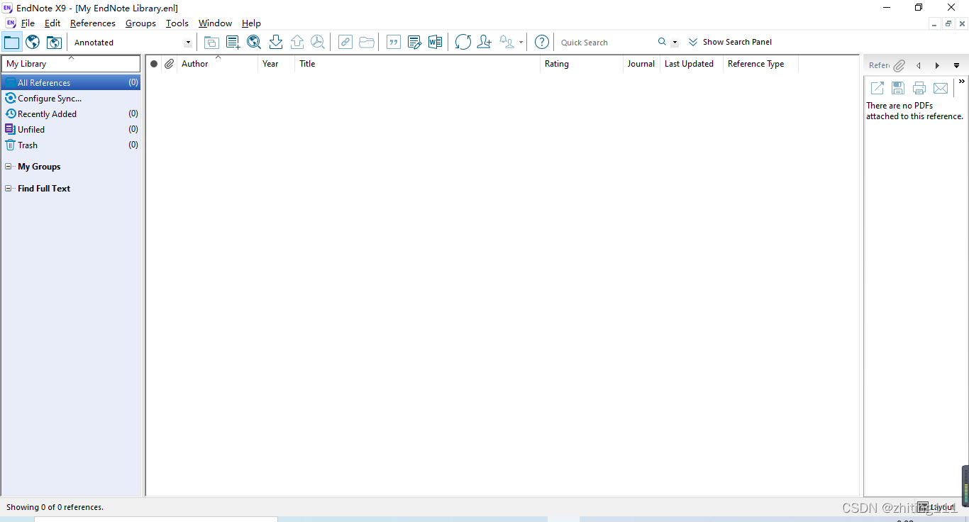Collapse the My Groups section
Image resolution: width=969 pixels, height=522 pixels.
pos(9,167)
